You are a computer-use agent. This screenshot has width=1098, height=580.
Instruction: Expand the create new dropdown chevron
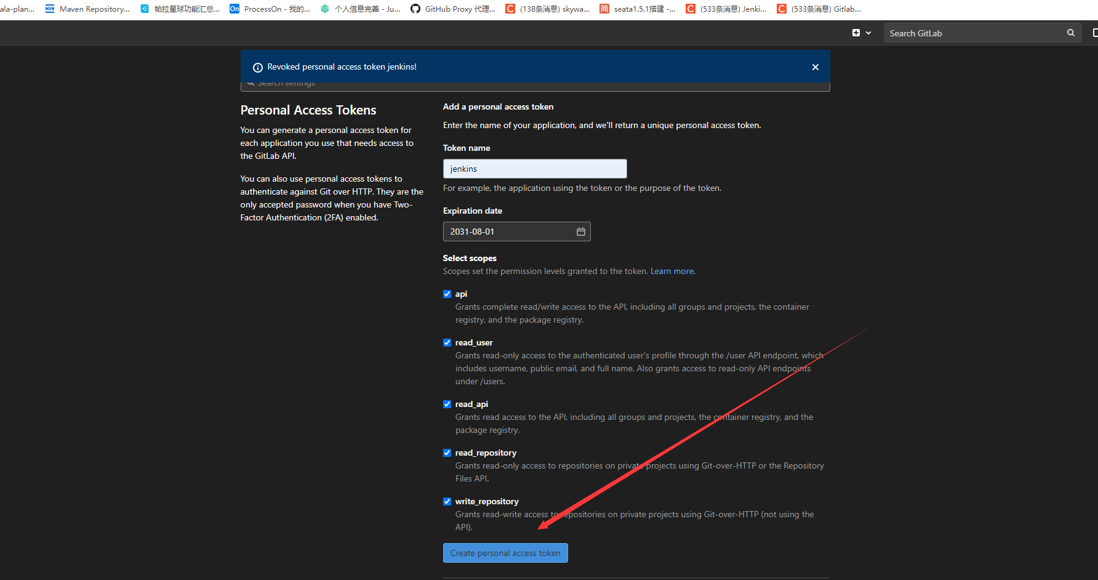click(x=868, y=33)
